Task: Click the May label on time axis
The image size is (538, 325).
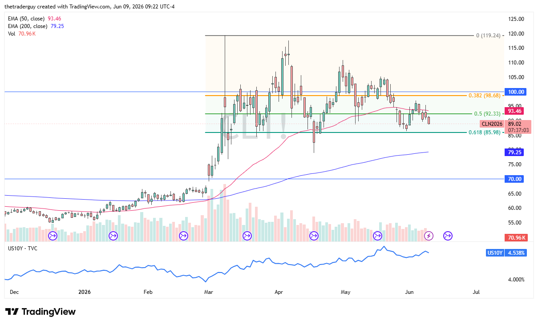Action: 346,292
